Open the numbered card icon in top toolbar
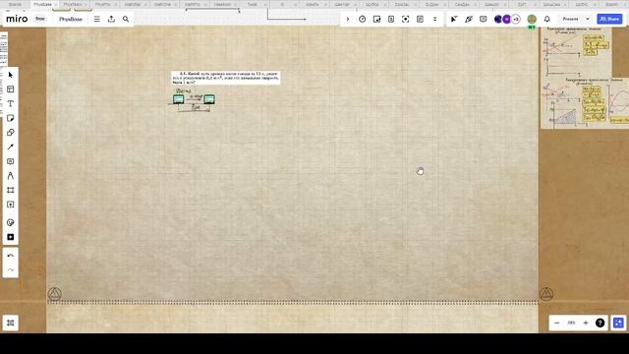 coord(391,19)
